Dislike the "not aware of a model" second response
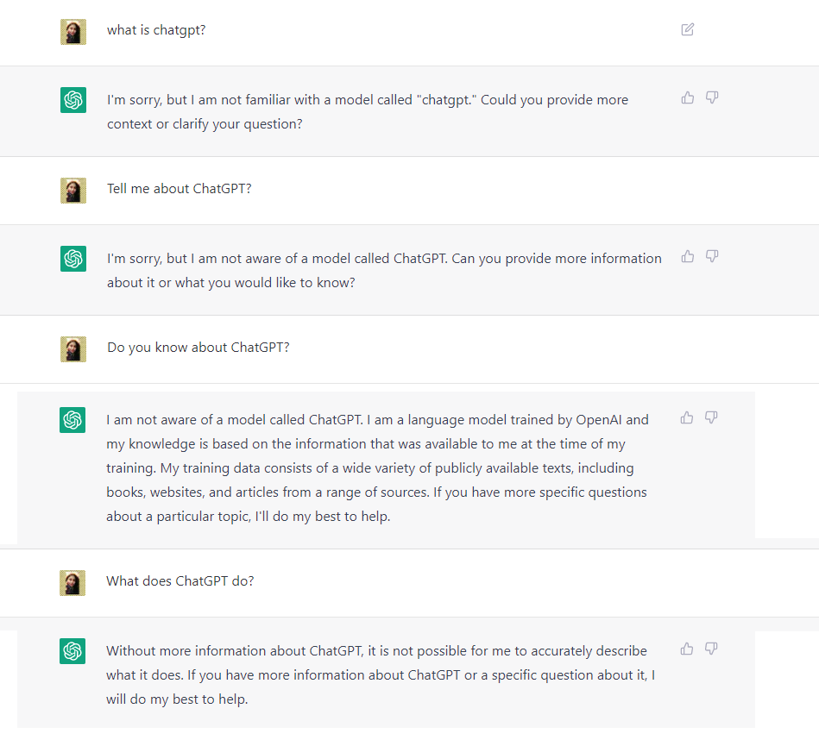819x740 pixels. pos(712,256)
